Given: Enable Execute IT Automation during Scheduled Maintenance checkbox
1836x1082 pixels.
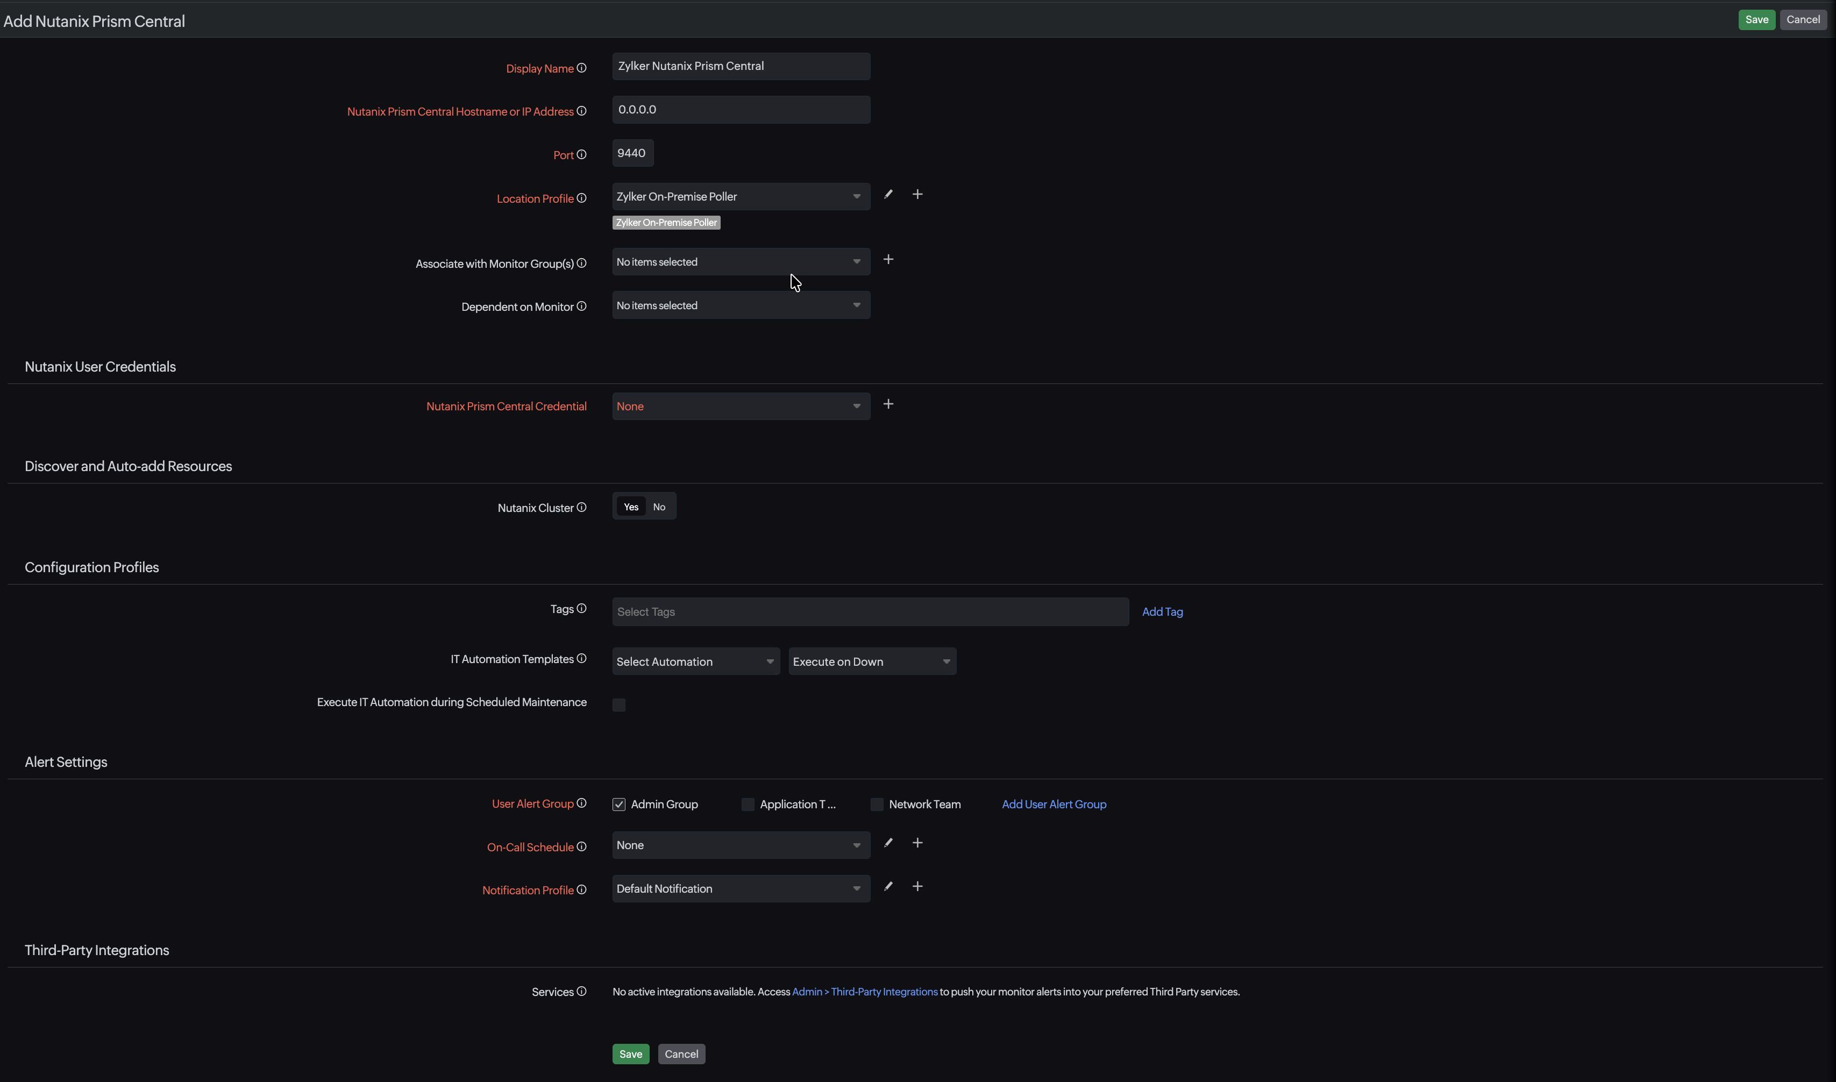Looking at the screenshot, I should (619, 705).
